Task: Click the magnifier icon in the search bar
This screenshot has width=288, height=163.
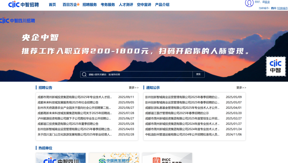Action: click(x=84, y=74)
